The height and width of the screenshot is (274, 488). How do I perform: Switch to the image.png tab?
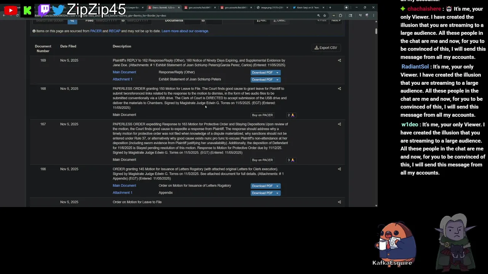[272, 8]
